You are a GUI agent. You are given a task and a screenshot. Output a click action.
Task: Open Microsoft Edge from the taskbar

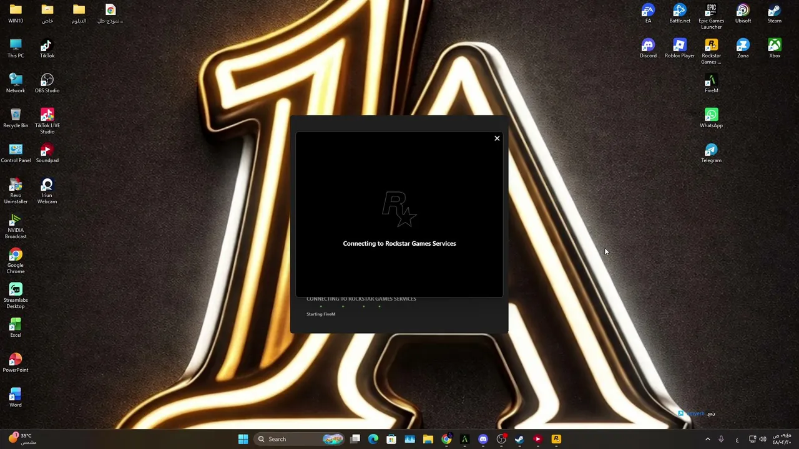tap(373, 439)
